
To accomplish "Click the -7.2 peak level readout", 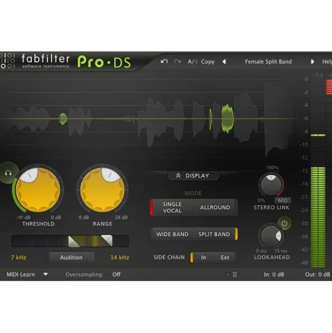I will point(318,75).
